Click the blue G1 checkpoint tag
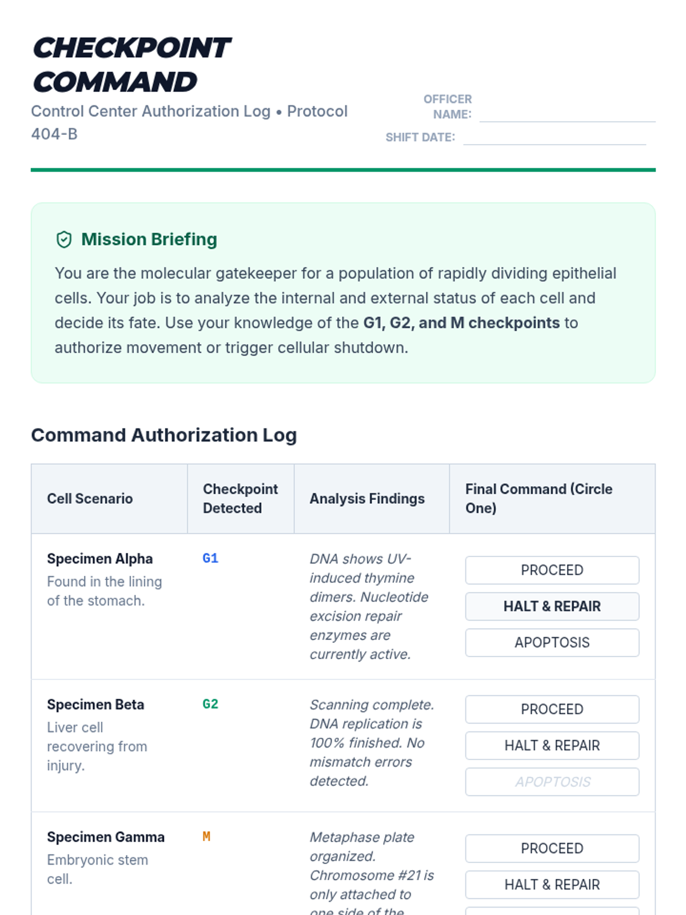 tap(210, 558)
